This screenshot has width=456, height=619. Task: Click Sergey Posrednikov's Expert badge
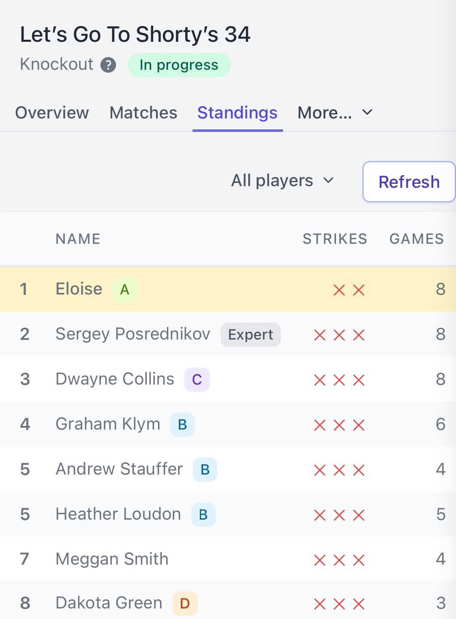250,335
